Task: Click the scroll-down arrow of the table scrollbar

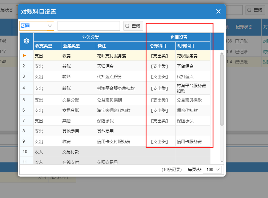Action: tap(222, 161)
